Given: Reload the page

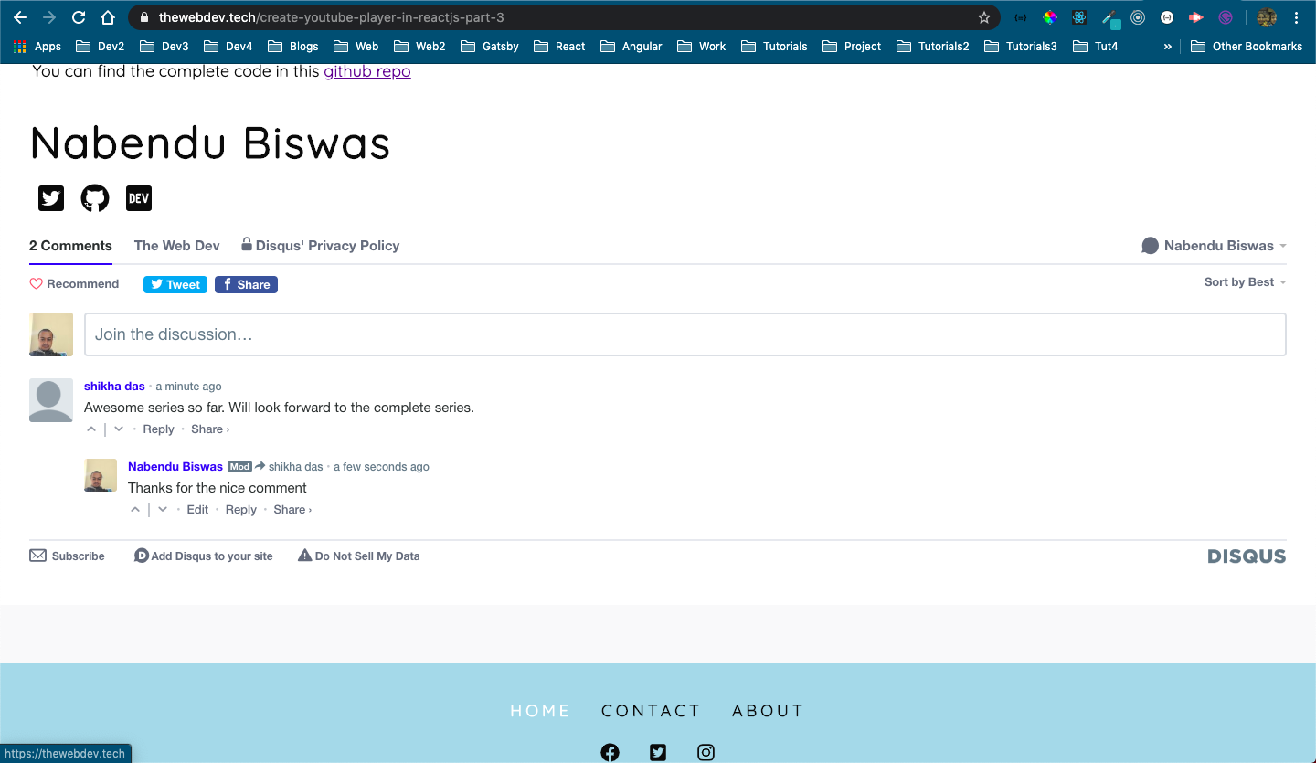Looking at the screenshot, I should tap(79, 17).
